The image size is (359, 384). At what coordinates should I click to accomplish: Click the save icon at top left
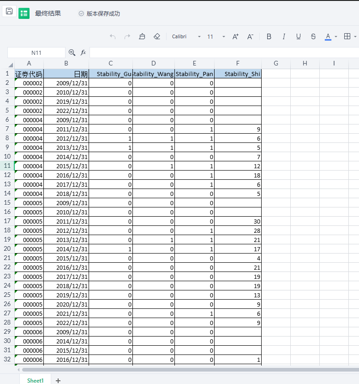(9, 12)
